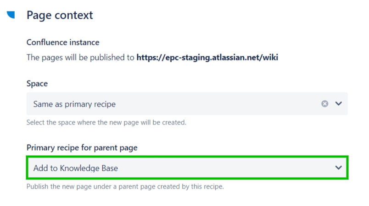This screenshot has width=369, height=206.
Task: Click the epc-staging.atlassian.net/wiki URL
Action: click(207, 58)
